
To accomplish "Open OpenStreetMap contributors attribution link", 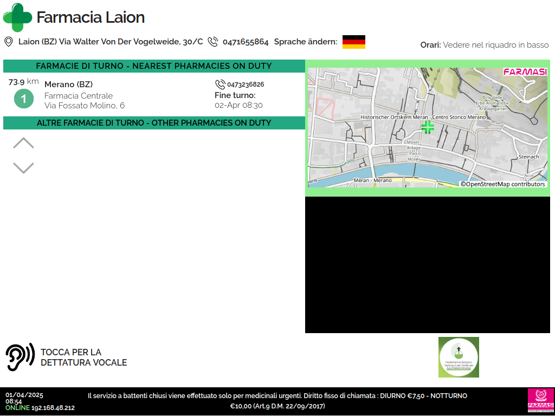I will [503, 184].
